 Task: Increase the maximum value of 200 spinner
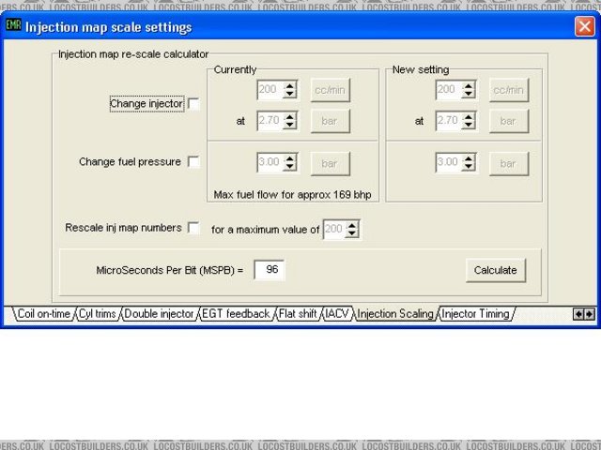coord(352,225)
